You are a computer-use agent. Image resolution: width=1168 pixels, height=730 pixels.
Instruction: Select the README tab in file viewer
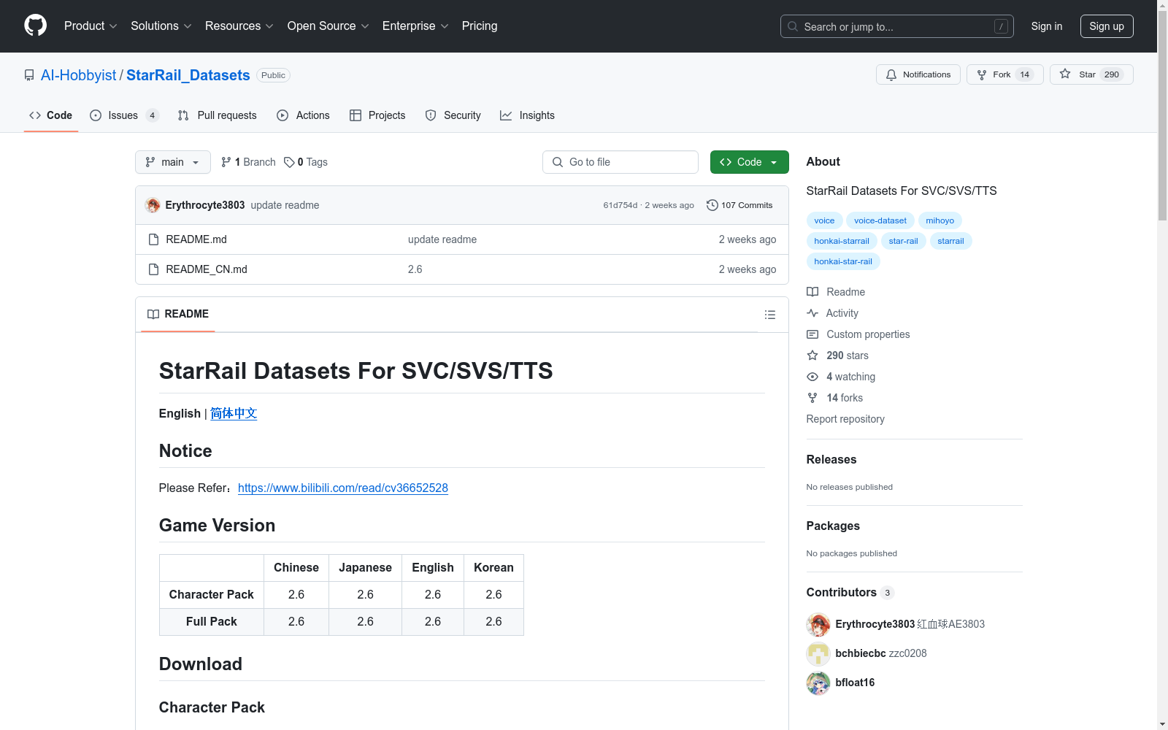tap(178, 314)
